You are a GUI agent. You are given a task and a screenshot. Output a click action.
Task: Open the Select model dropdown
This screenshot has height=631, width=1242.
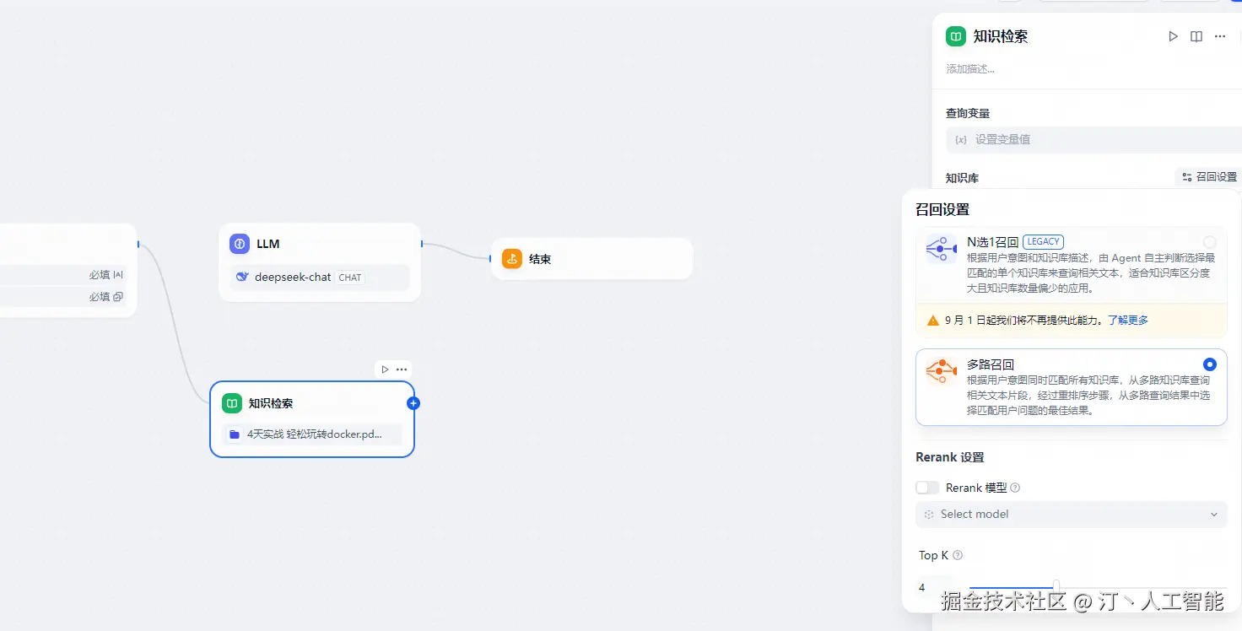(1072, 515)
